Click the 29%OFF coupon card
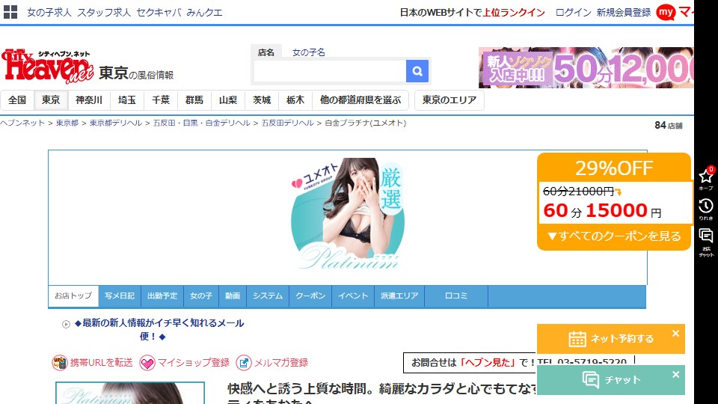Image resolution: width=718 pixels, height=404 pixels. (x=614, y=201)
